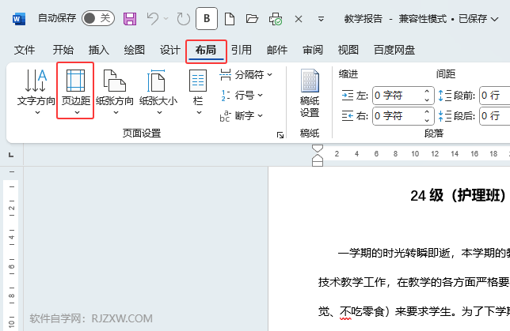This screenshot has width=510, height=331.
Task: Click the X icon in quick access toolbar
Action: point(299,19)
